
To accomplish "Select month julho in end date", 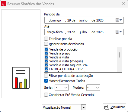I will 83,32.
